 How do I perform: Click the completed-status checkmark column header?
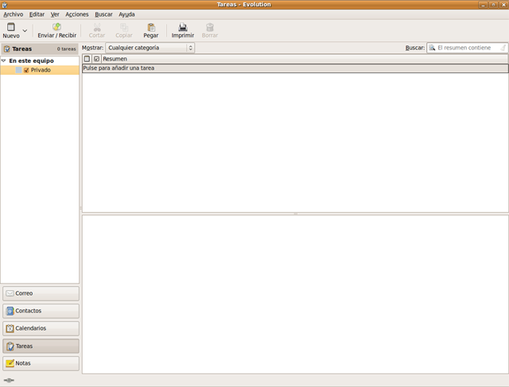(96, 59)
